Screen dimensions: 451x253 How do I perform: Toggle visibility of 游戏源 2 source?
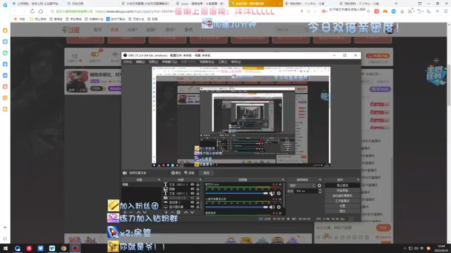[192, 202]
